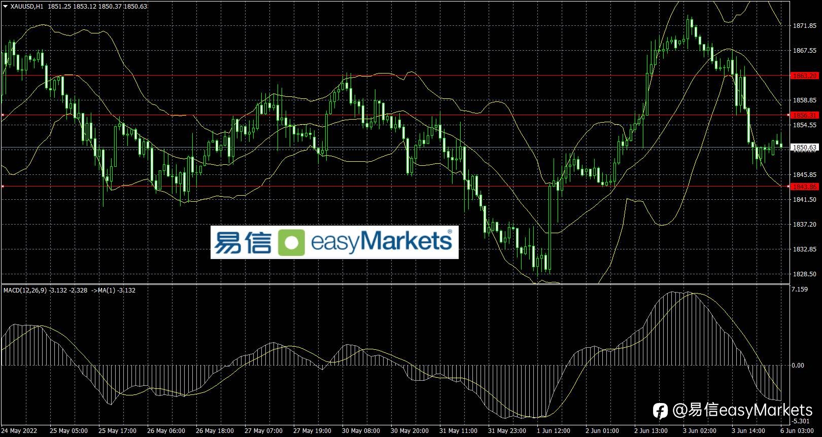Viewport: 822px width, 437px height.
Task: Click the 2 Jun 01:00 time label
Action: pos(603,431)
